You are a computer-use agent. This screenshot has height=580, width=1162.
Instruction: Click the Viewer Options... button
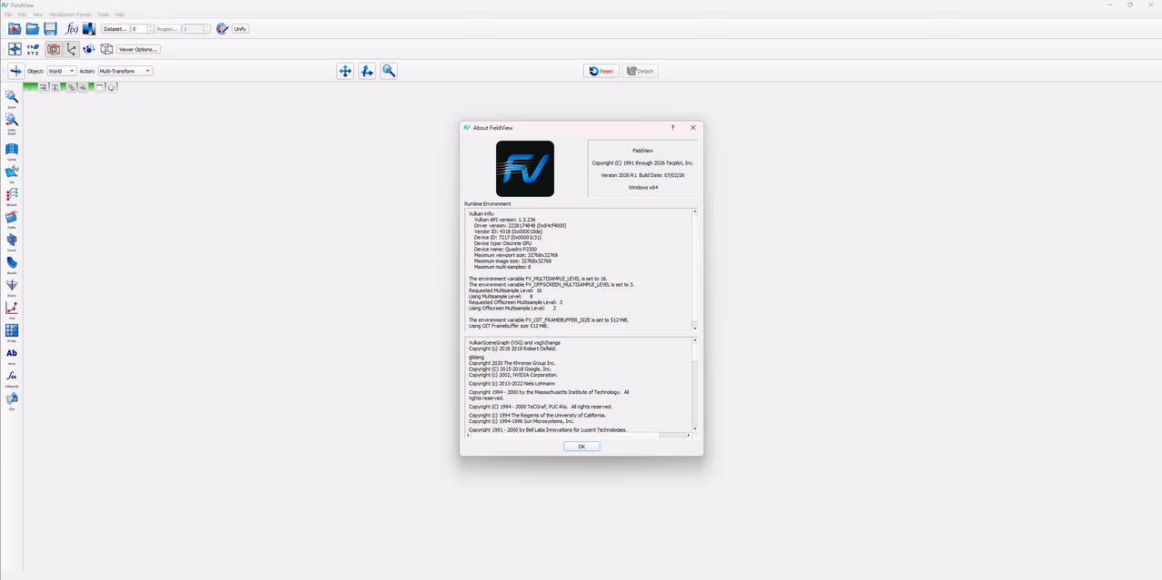point(138,49)
